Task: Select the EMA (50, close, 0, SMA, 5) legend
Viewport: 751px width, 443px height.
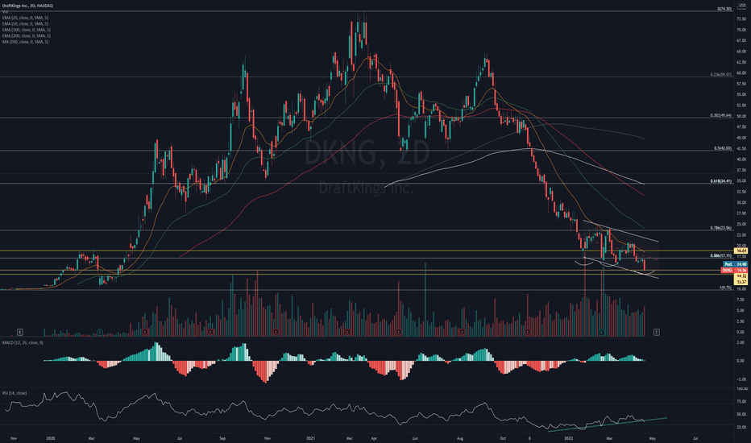Action: 26,23
